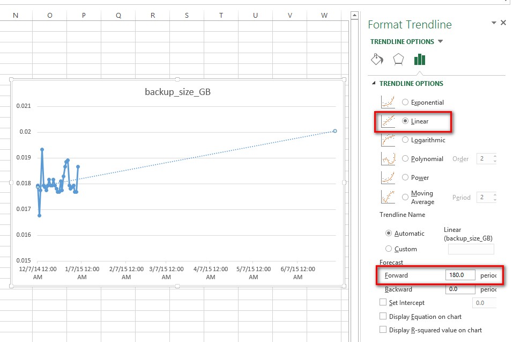Screen dimensions: 513x342
Task: Click the custom trendline name field
Action: 471,249
